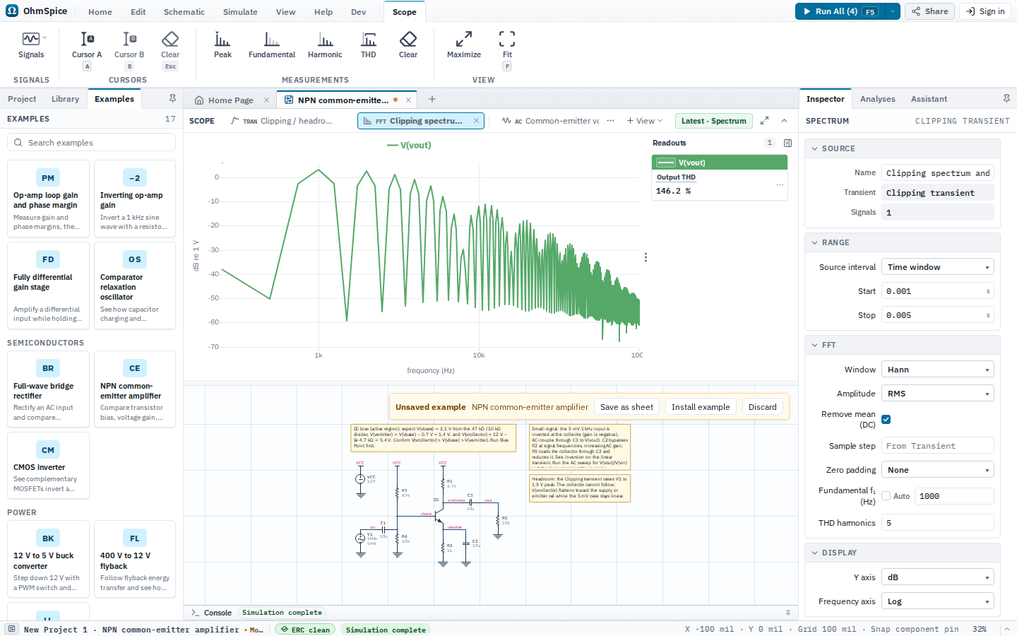Viewport: 1017px width, 636px height.
Task: Open the Y axis dB dropdown
Action: click(x=938, y=577)
